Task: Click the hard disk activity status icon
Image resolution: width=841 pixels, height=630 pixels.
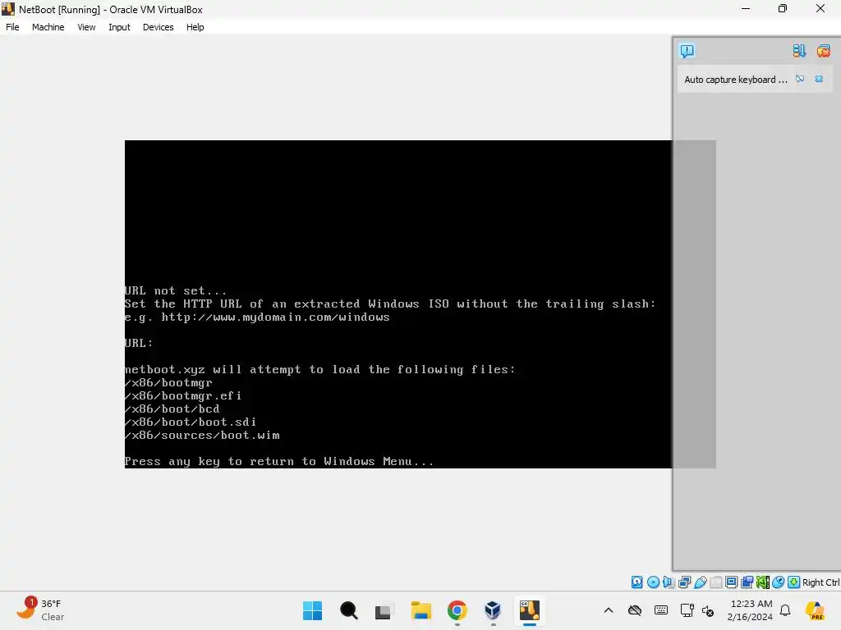Action: (636, 582)
